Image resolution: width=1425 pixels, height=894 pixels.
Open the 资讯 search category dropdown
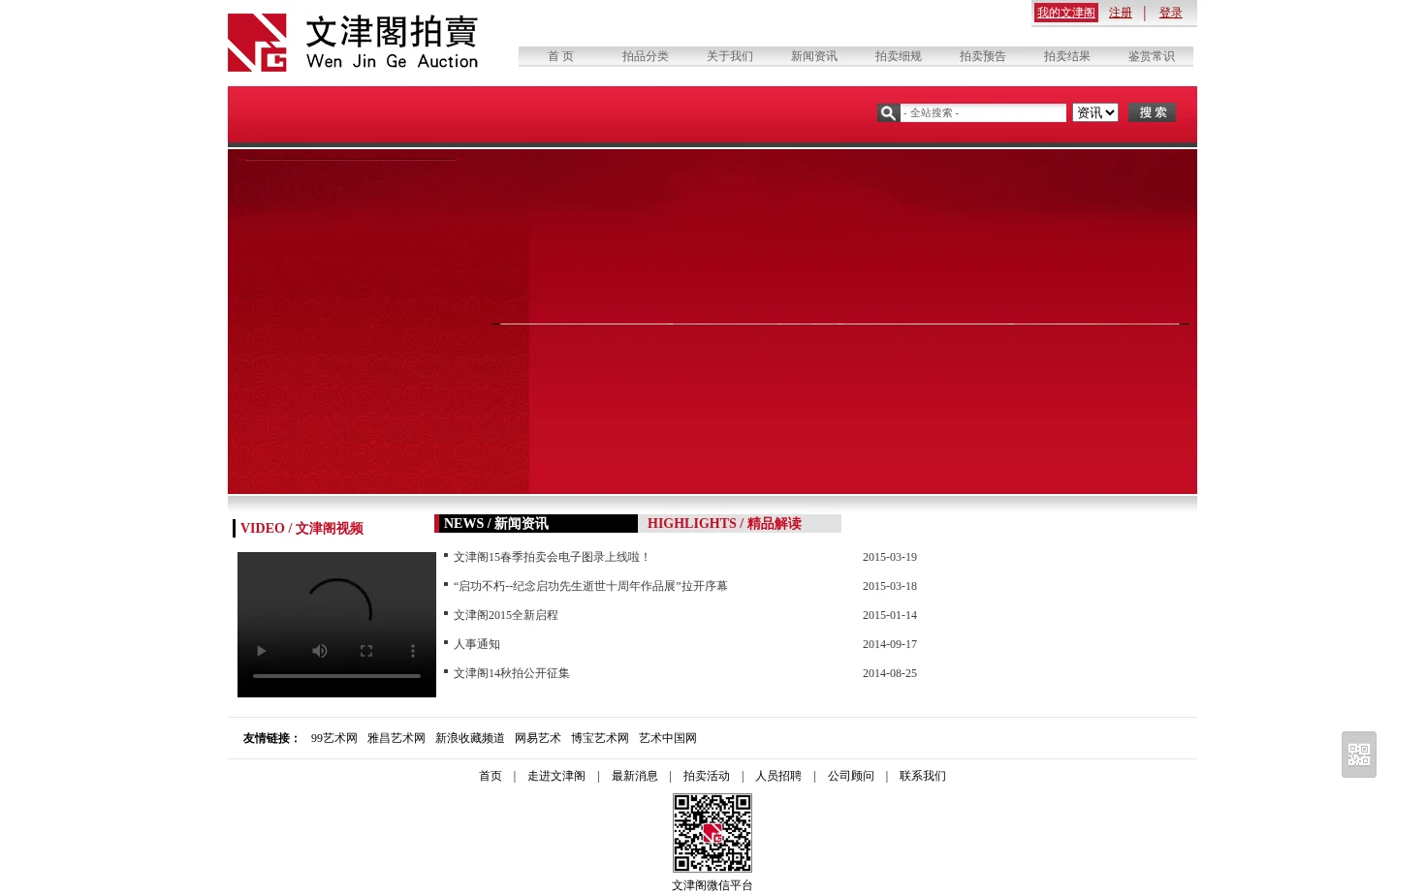(1095, 113)
